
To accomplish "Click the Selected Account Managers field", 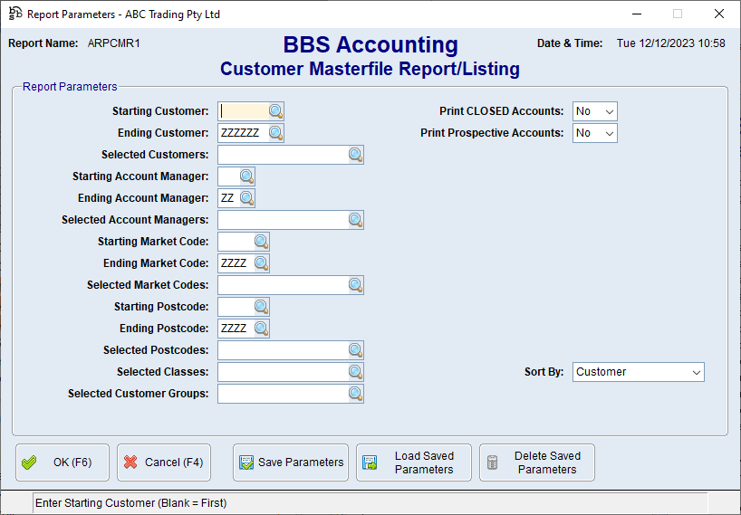I will coord(284,220).
